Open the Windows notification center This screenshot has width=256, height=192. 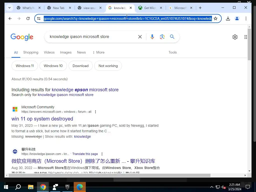248,187
